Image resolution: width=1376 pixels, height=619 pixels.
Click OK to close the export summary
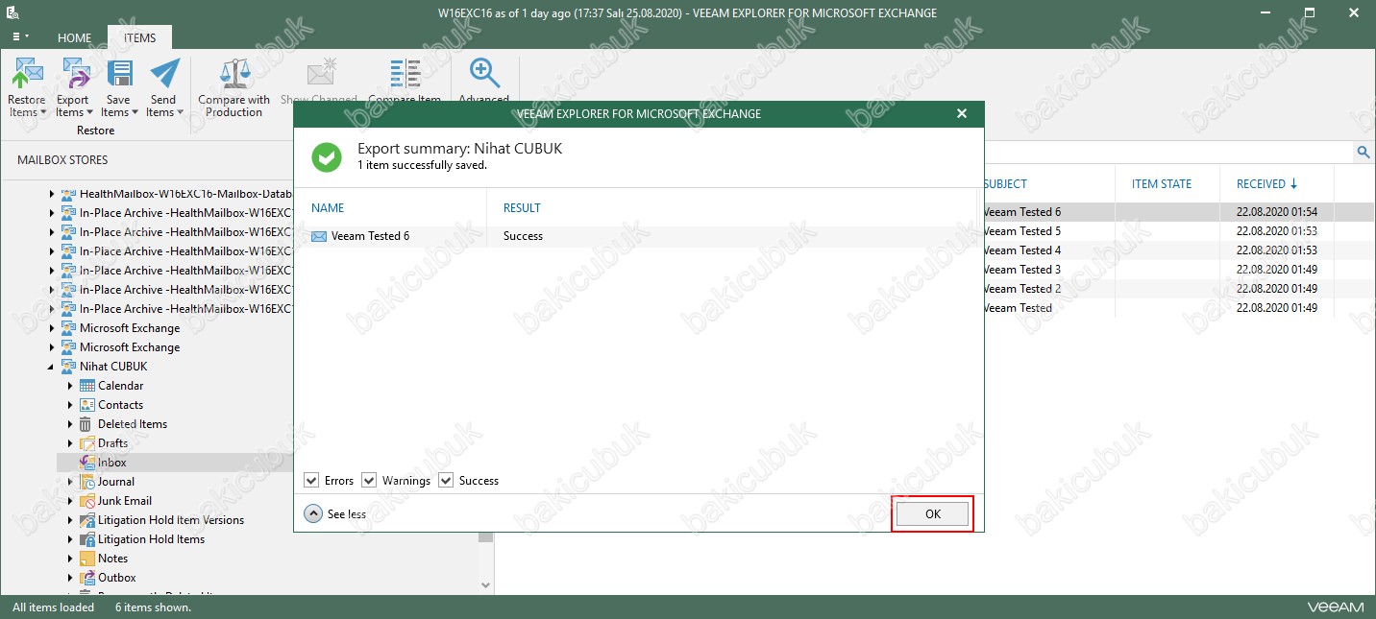tap(932, 514)
